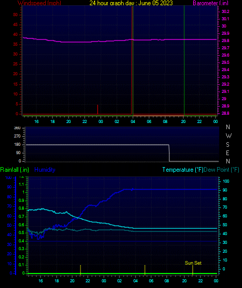This screenshot has height=288, width=242.
Task: Click the 04 hour label under wind graph
Action: (x=133, y=121)
